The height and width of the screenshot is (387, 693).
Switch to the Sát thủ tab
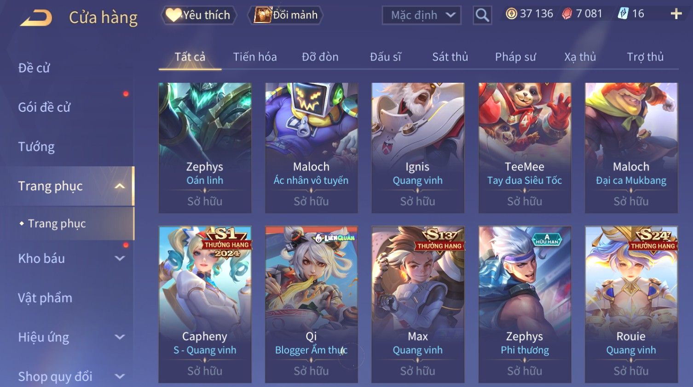point(450,57)
